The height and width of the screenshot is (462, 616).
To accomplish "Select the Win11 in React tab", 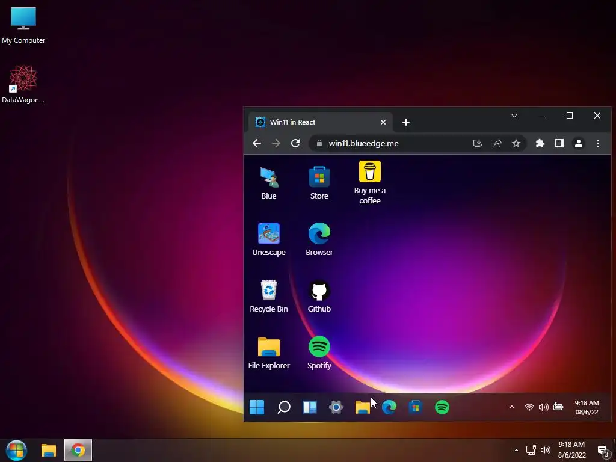I will point(320,122).
